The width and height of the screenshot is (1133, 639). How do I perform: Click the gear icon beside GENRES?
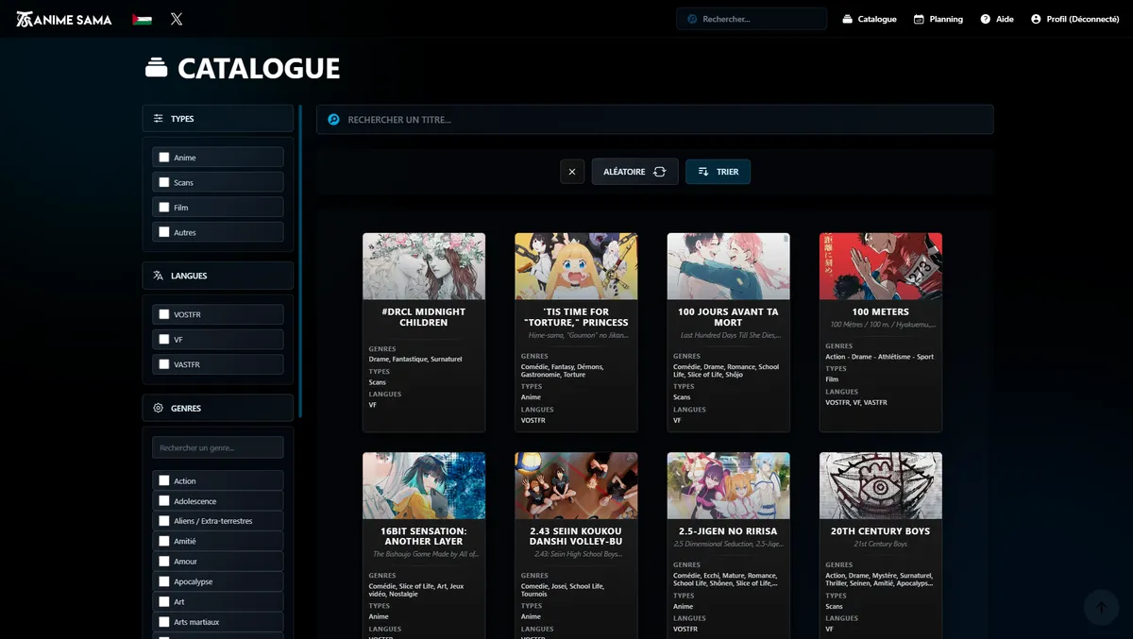[x=158, y=408]
